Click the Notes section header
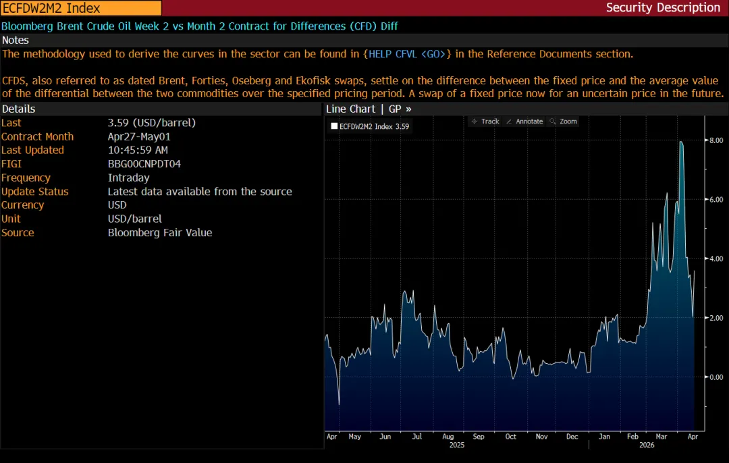This screenshot has width=729, height=463. coord(16,40)
